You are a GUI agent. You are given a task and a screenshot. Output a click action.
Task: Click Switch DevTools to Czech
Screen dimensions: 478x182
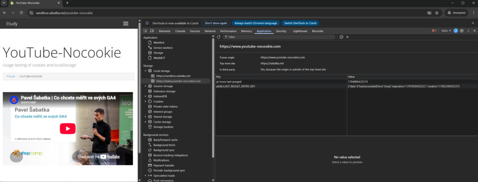click(x=300, y=23)
